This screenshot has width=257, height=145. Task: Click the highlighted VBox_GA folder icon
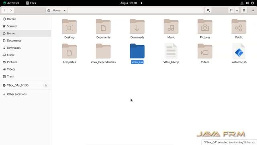[137, 51]
